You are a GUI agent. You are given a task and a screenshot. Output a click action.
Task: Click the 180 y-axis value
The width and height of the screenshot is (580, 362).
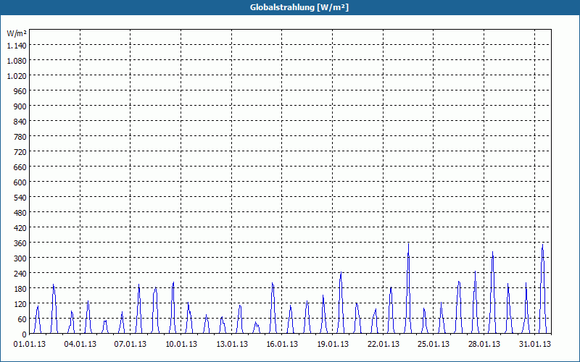pos(20,288)
